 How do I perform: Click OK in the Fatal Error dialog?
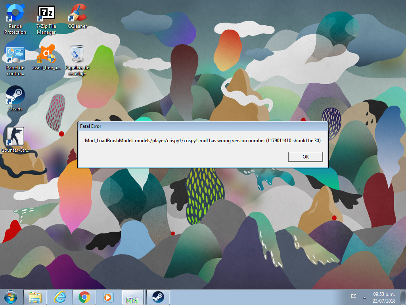pyautogui.click(x=306, y=156)
